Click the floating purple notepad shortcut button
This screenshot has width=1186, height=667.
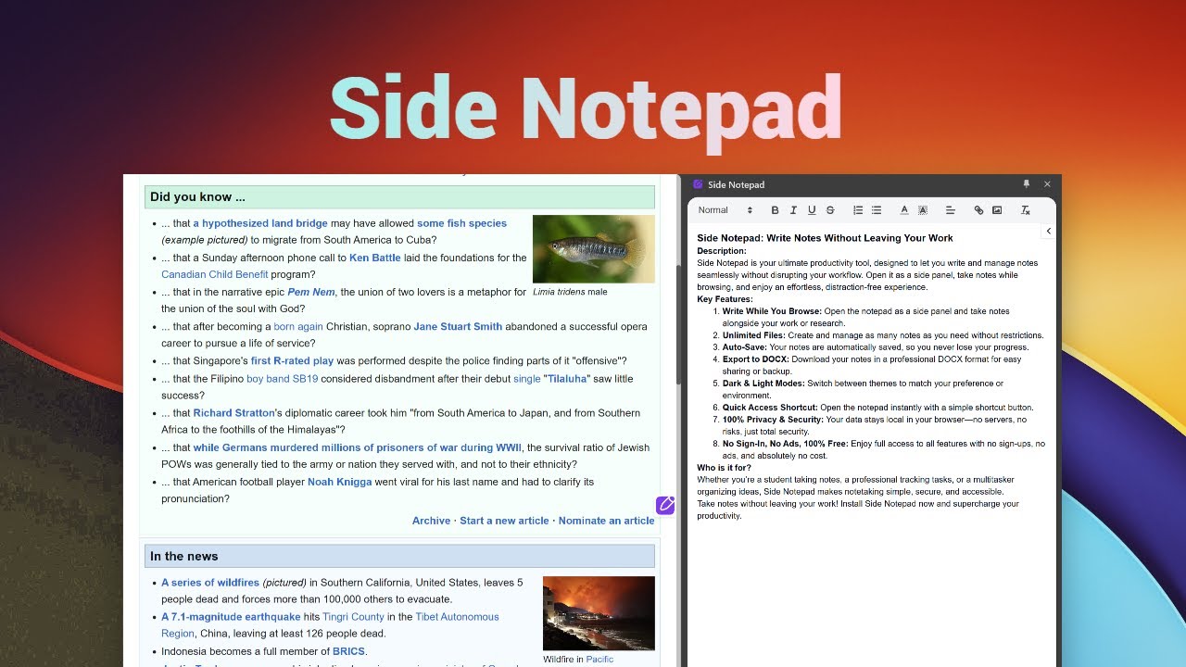pos(665,505)
